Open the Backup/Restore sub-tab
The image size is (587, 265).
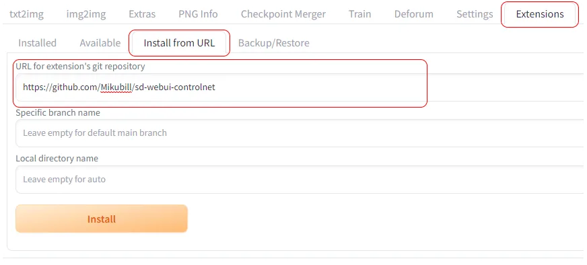274,42
